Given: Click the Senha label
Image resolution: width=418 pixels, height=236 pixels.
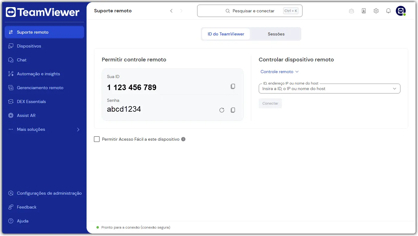Looking at the screenshot, I should pos(113,100).
